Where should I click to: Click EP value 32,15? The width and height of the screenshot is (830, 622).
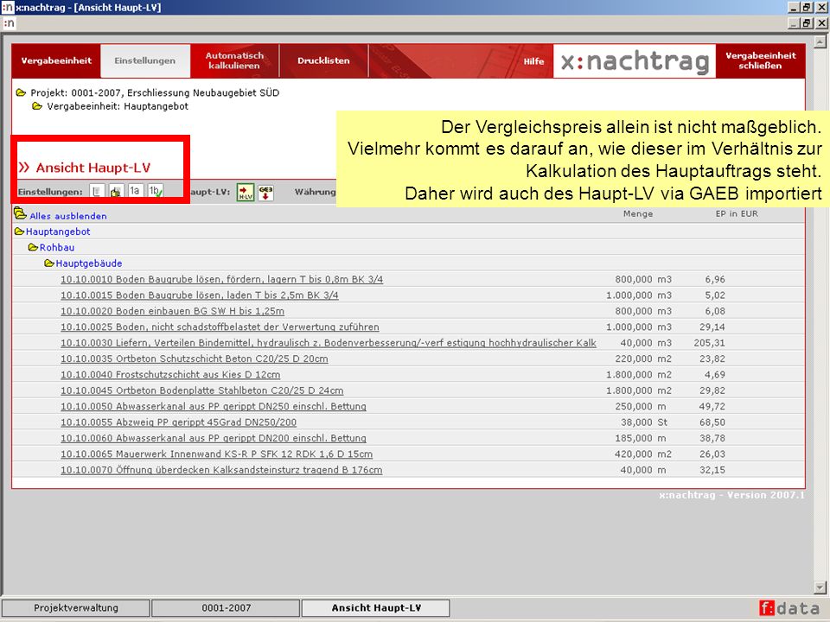coord(712,470)
